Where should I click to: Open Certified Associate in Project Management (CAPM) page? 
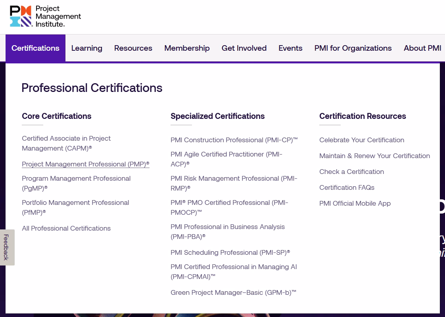tap(66, 143)
